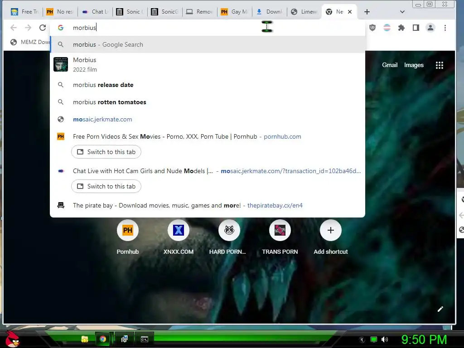Viewport: 464px width, 348px height.
Task: Open Chrome's three-dot menu
Action: (x=445, y=28)
